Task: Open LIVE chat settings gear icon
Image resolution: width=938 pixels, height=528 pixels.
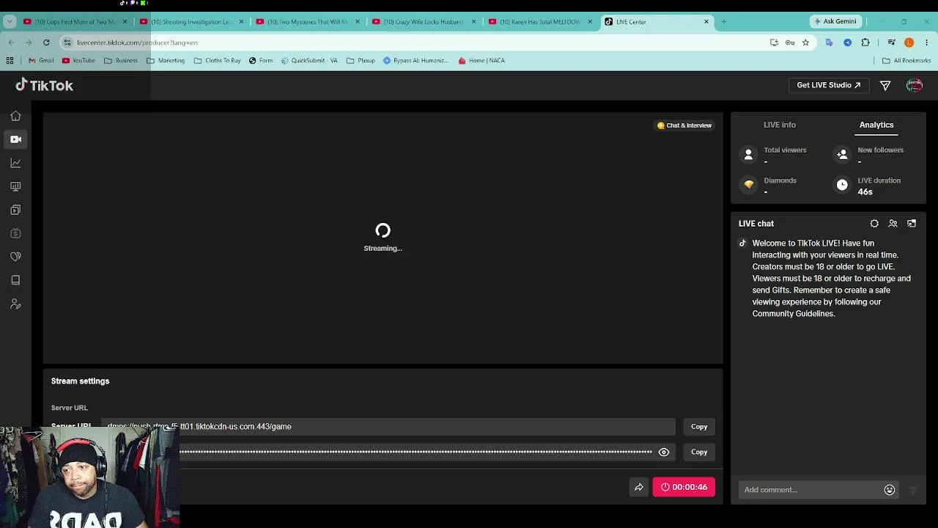Action: point(874,224)
